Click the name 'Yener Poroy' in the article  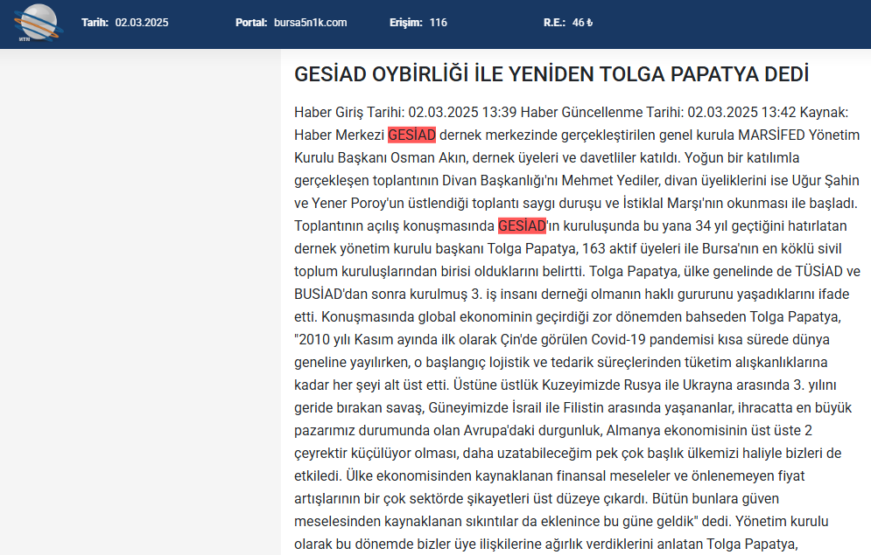point(350,203)
